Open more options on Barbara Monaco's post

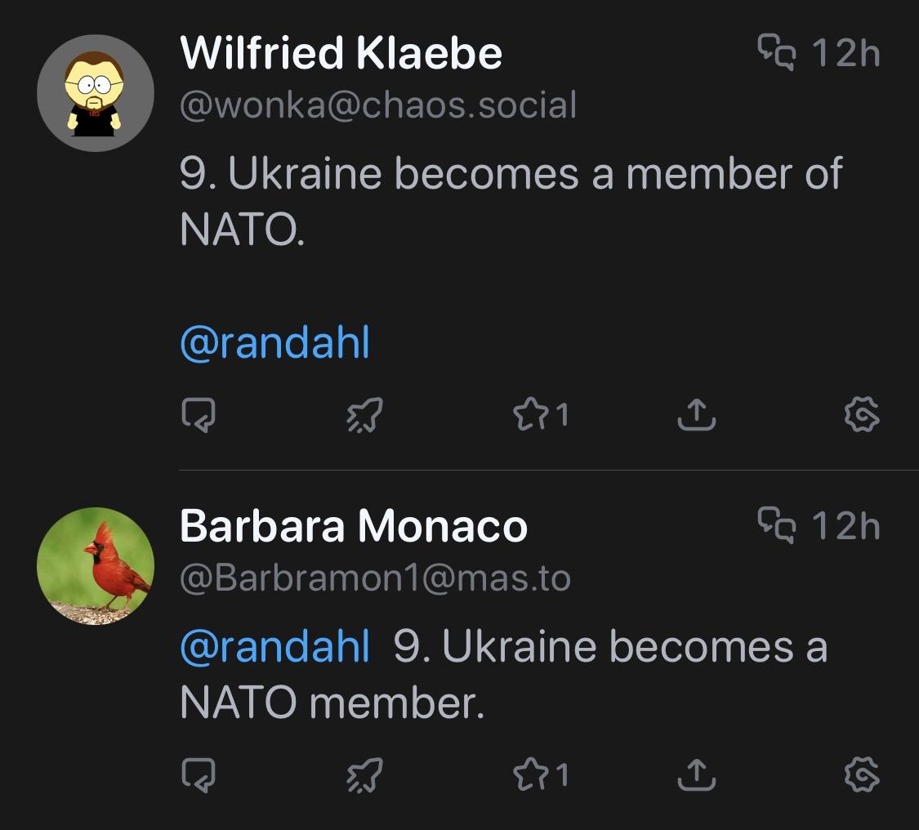862,775
